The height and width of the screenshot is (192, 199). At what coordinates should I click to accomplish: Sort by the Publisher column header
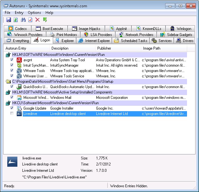pos(118,48)
